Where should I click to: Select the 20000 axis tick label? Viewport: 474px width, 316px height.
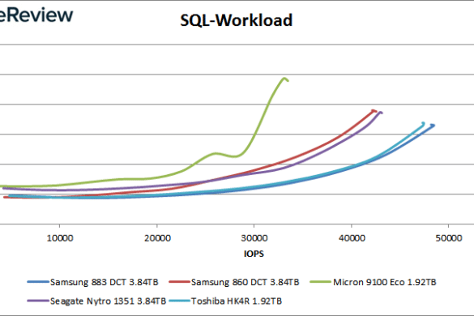(157, 238)
